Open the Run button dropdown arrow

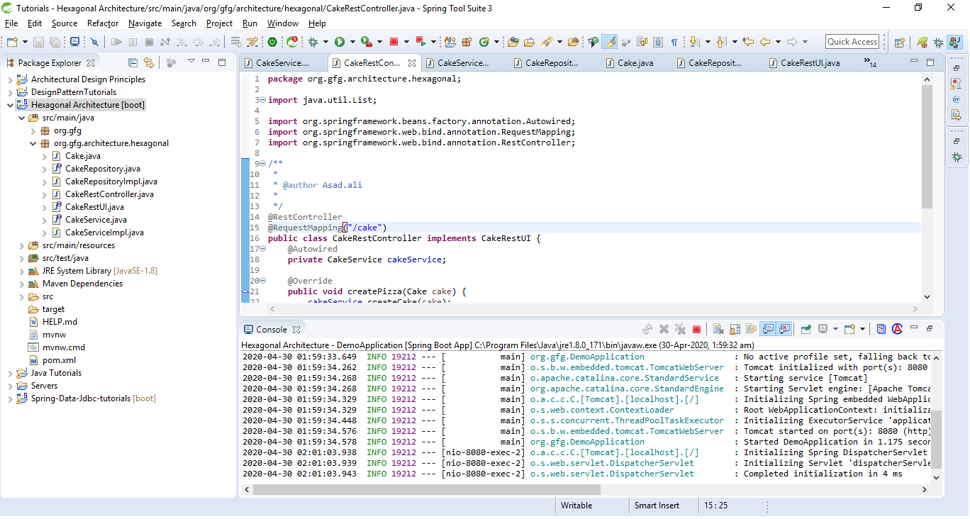pos(352,42)
